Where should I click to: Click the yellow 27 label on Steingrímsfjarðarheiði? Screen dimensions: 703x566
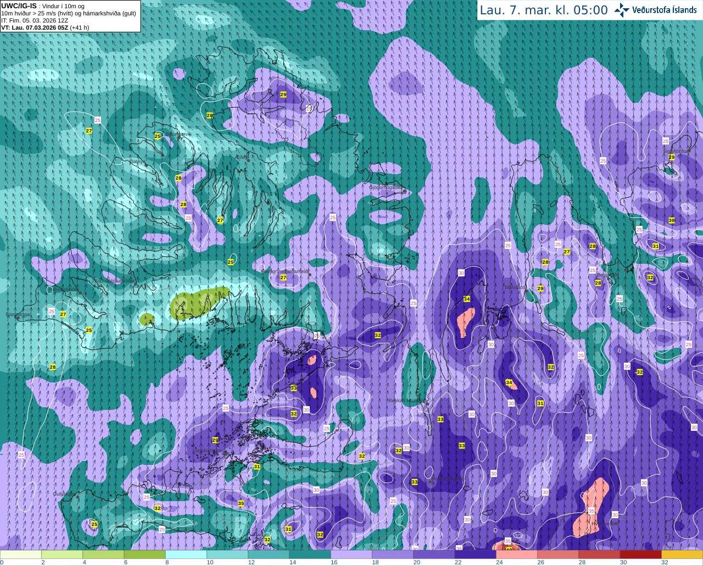pos(283,278)
